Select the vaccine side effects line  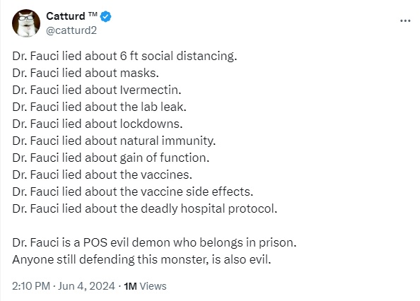pos(133,192)
